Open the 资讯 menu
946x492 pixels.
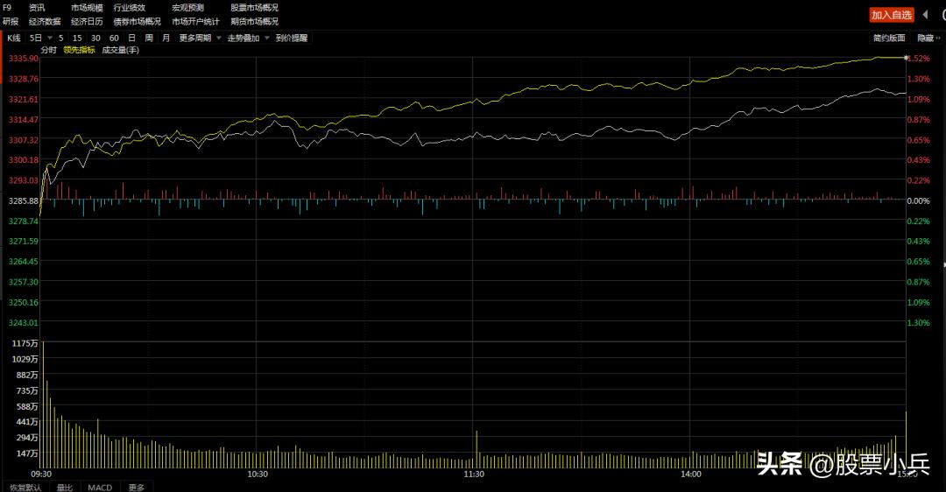[37, 8]
